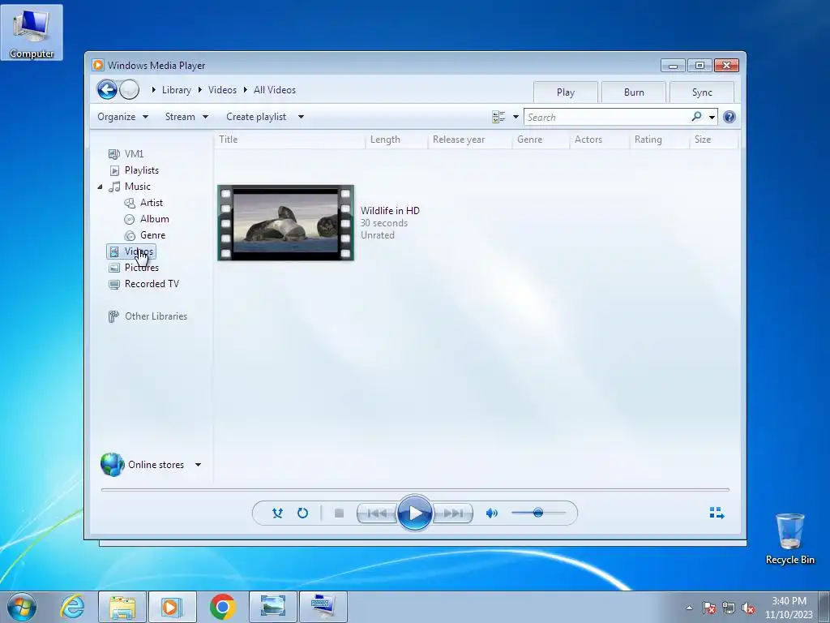
Task: Select Videos in the navigation pane
Action: (131, 251)
